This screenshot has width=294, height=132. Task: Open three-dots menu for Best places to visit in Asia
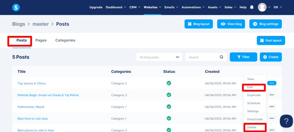tap(272, 130)
